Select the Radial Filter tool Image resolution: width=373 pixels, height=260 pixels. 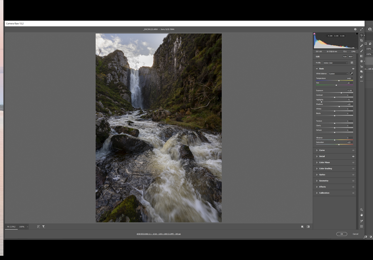pos(361,61)
